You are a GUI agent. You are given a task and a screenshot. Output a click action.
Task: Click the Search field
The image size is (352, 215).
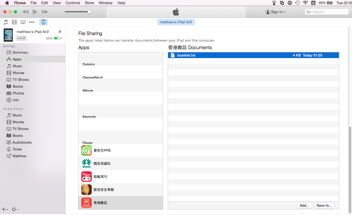[x=327, y=12]
